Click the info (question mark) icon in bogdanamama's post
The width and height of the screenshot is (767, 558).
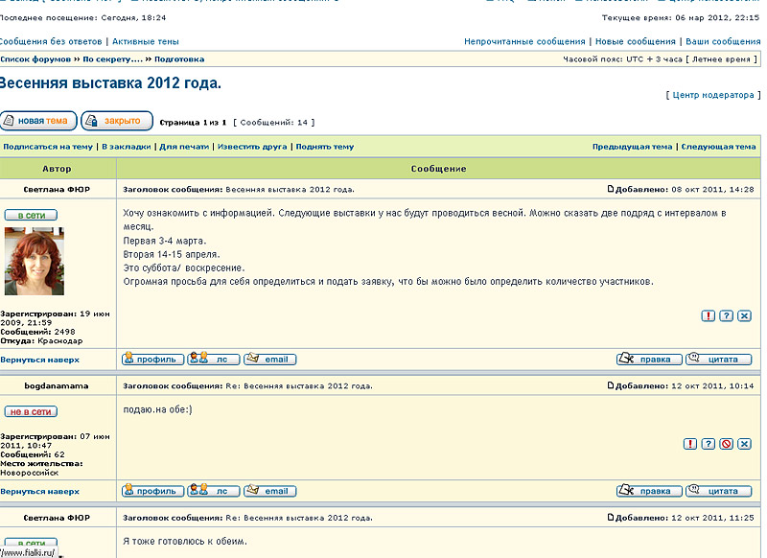[x=709, y=444]
